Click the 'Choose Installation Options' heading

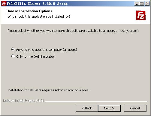point(29,11)
